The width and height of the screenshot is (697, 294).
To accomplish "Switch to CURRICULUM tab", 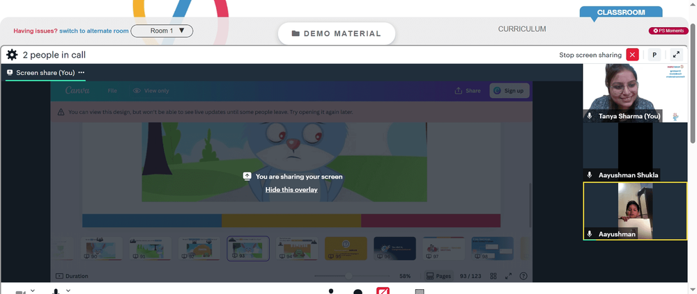I will point(522,28).
